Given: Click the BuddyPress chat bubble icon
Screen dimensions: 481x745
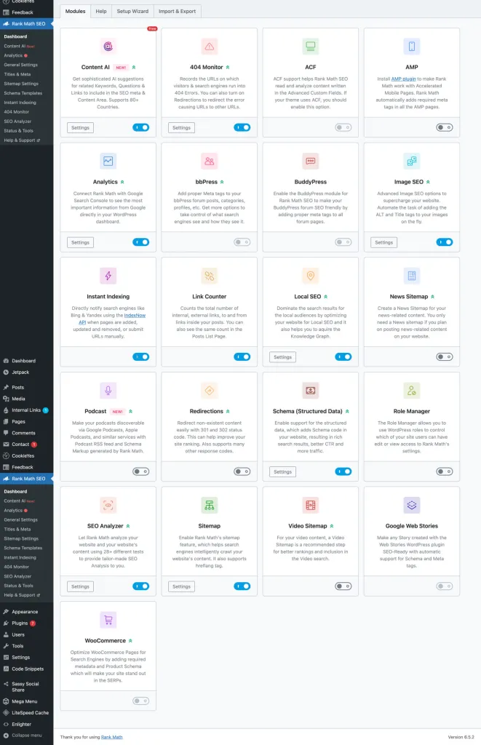Looking at the screenshot, I should 311,161.
